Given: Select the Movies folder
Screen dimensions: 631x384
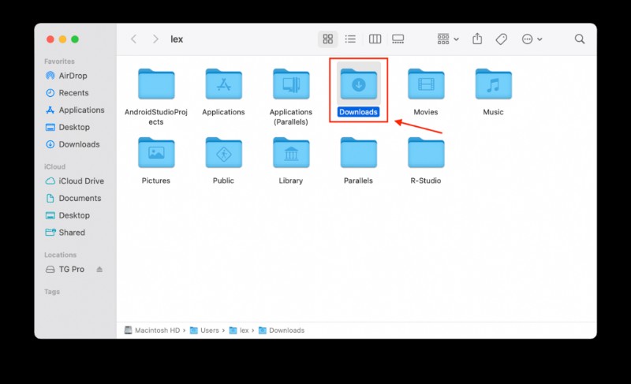Looking at the screenshot, I should (x=426, y=84).
